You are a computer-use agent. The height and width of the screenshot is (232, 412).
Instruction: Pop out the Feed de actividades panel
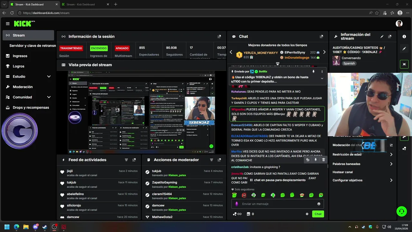click(134, 160)
